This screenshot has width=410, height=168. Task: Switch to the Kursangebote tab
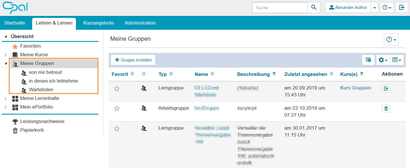tap(99, 23)
